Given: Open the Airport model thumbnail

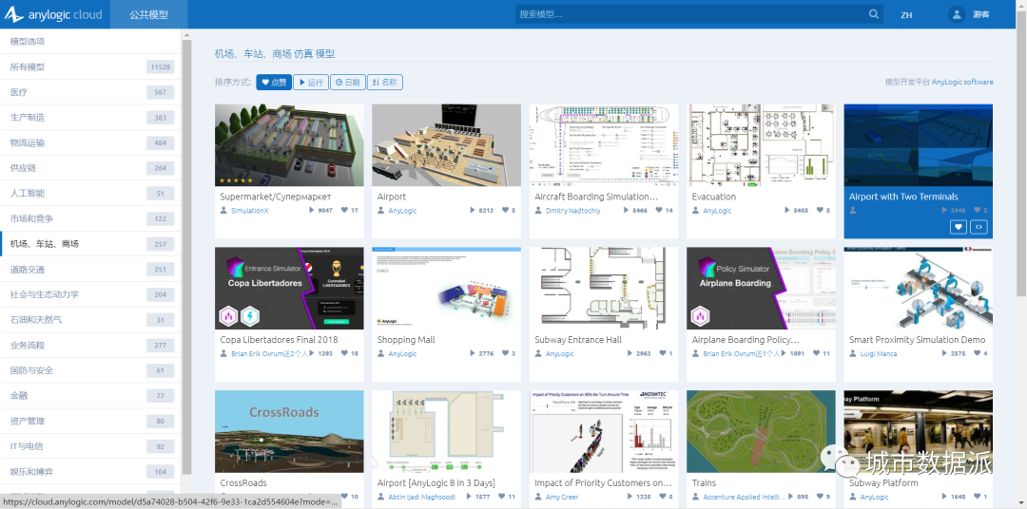Looking at the screenshot, I should [446, 145].
